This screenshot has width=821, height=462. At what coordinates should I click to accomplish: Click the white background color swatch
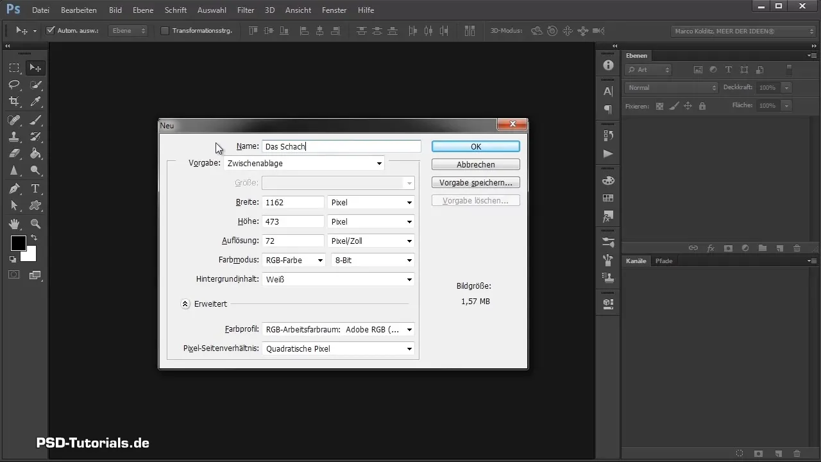30,257
